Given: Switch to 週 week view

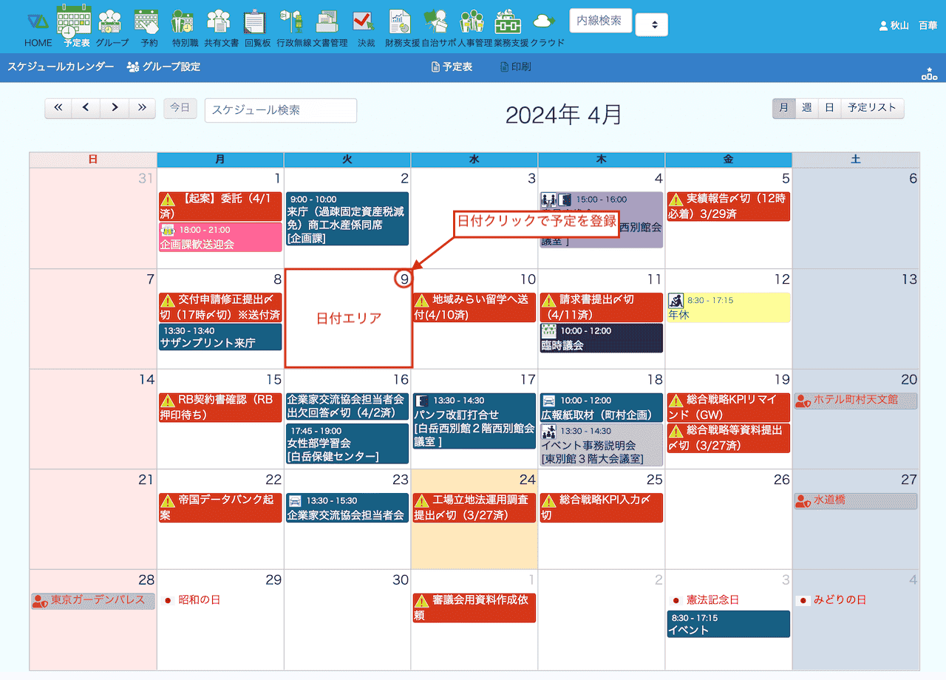Looking at the screenshot, I should click(x=807, y=108).
